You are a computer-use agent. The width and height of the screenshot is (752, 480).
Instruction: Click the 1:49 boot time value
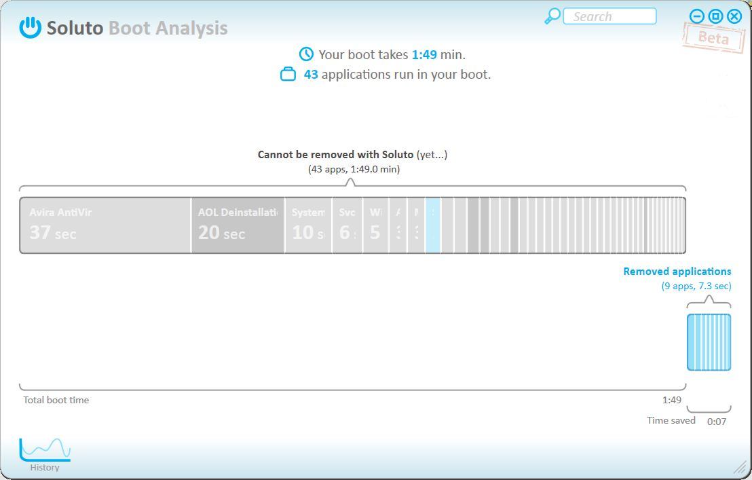point(424,55)
